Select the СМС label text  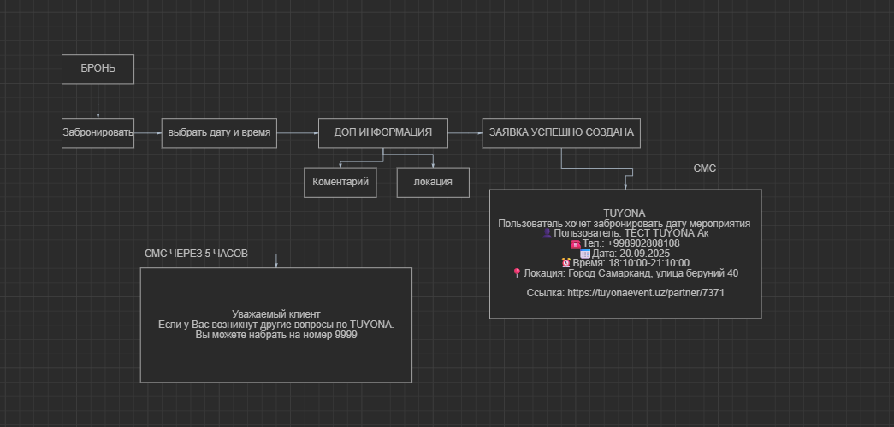[705, 168]
